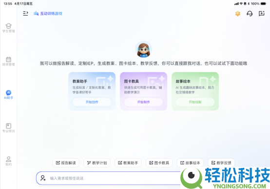Image resolution: width=270 pixels, height=189 pixels.
Task: Click the 故事绘本 quick chip
Action: [190, 163]
